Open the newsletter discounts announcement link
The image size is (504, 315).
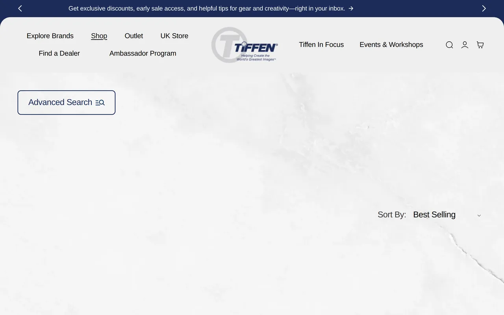[x=211, y=8]
